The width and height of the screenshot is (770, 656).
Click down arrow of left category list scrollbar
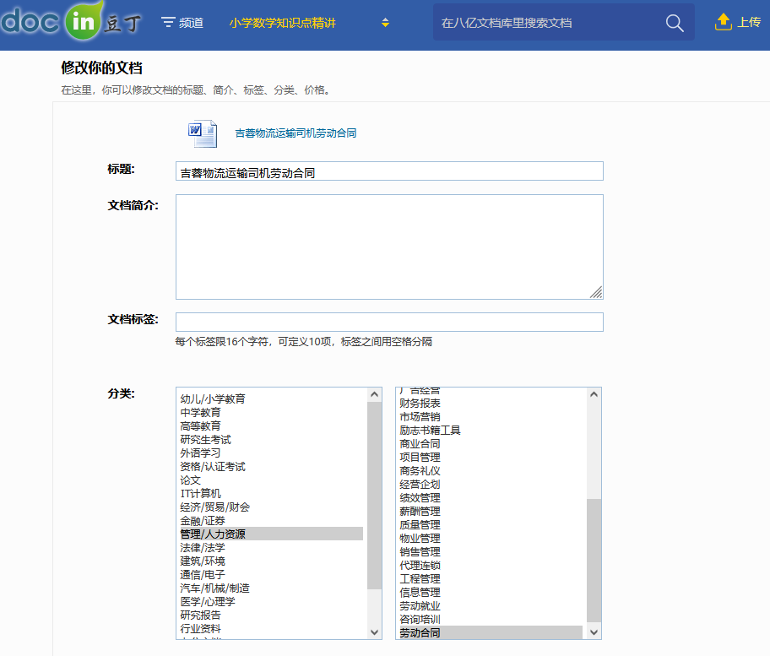point(375,632)
